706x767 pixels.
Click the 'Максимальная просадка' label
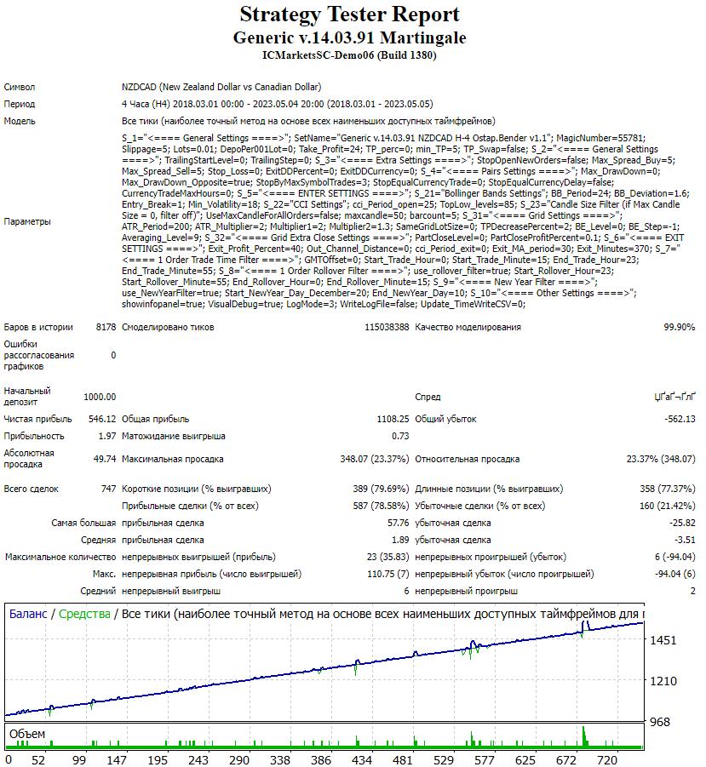[x=173, y=459]
